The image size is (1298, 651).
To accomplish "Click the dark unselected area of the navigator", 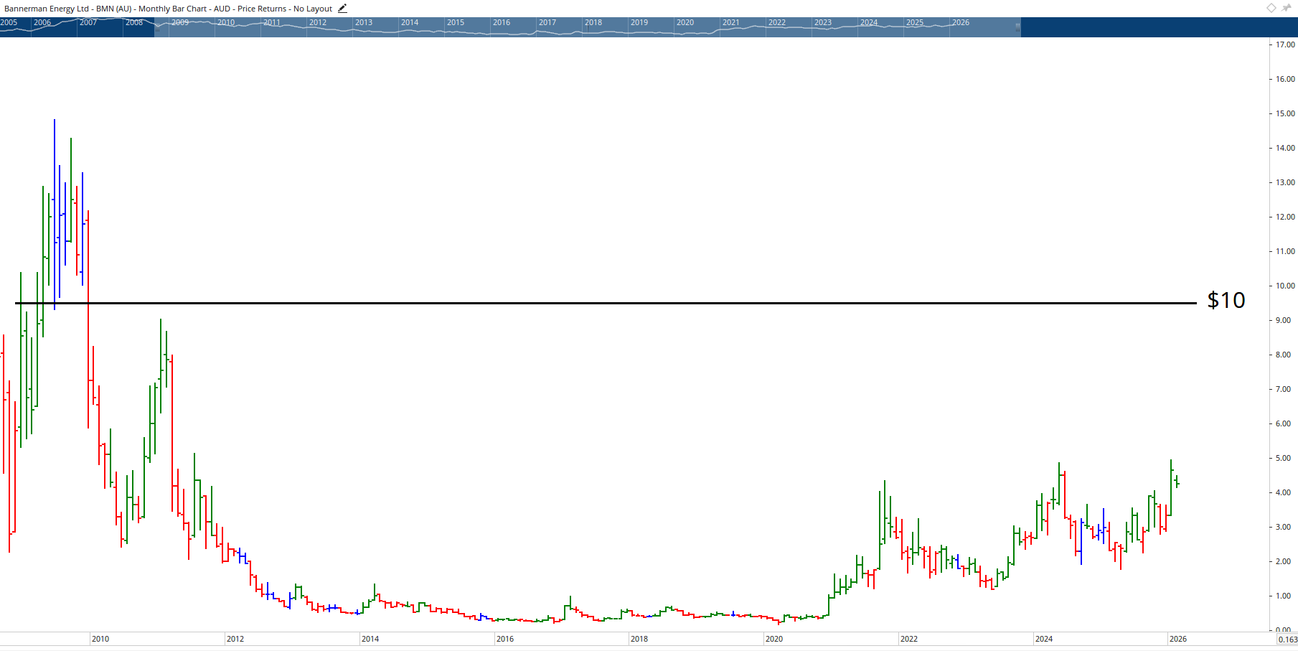I will point(1148,27).
